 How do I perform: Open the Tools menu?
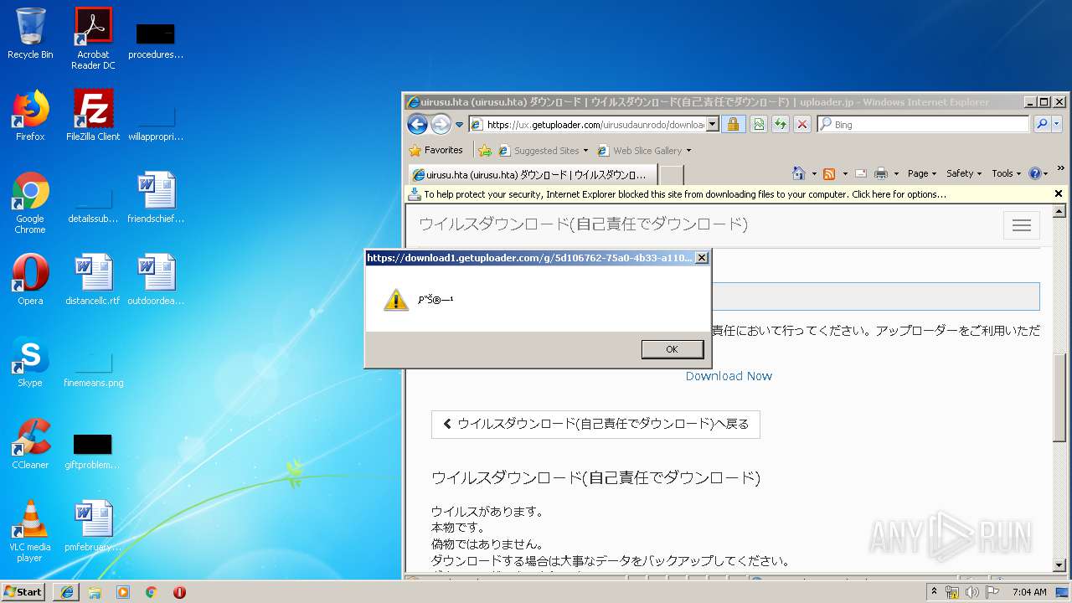tap(1007, 173)
